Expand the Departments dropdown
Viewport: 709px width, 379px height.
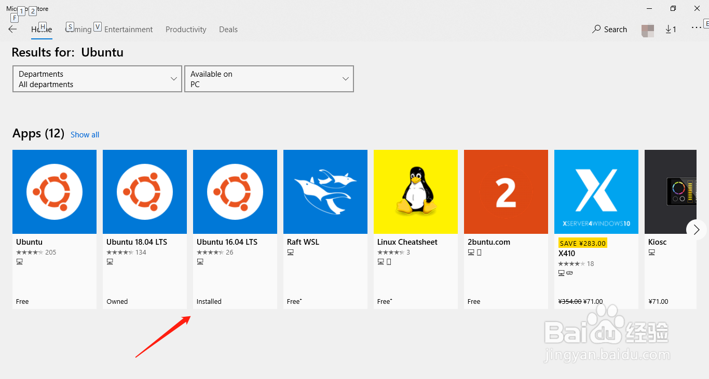pos(97,79)
